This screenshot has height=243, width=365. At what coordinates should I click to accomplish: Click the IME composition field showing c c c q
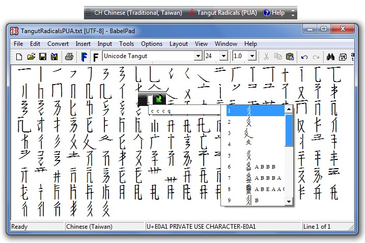point(184,111)
